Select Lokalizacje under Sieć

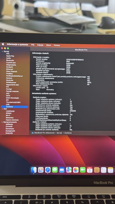point(10,111)
